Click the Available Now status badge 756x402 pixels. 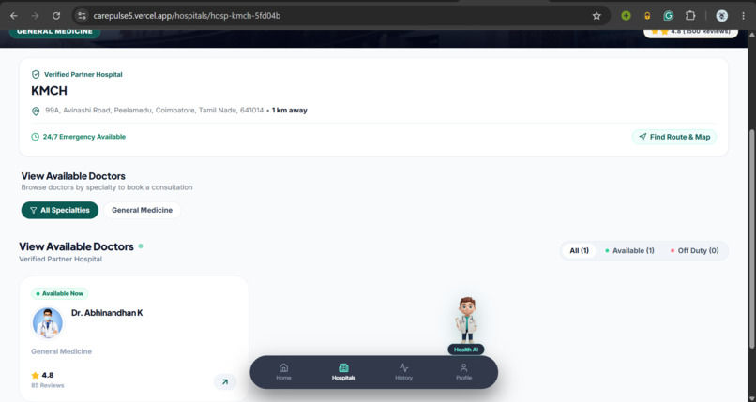(x=60, y=293)
